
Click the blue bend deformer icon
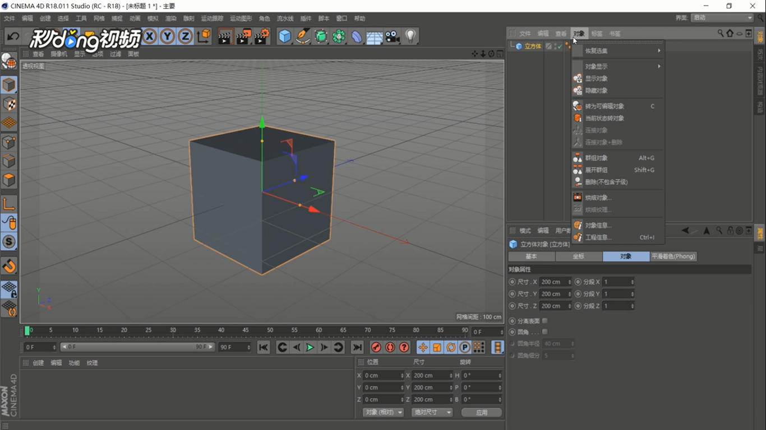(357, 37)
